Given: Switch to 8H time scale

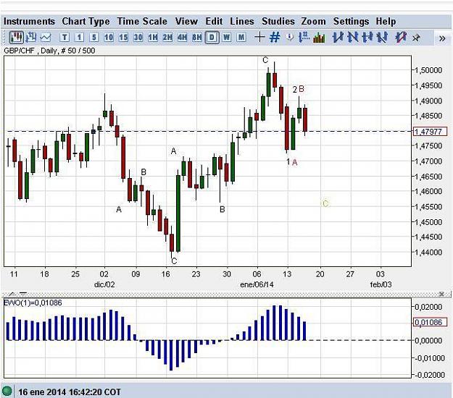Looking at the screenshot, I should pos(197,38).
